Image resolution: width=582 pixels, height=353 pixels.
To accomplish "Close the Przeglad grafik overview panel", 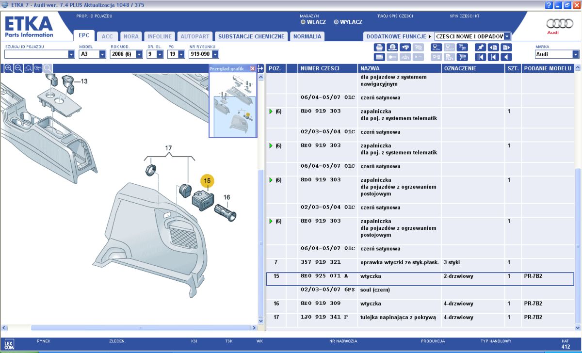I will (x=253, y=68).
